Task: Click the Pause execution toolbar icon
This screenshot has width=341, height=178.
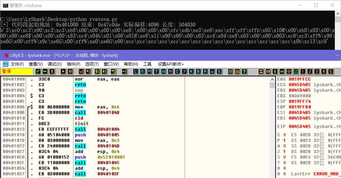Action: (x=70, y=72)
